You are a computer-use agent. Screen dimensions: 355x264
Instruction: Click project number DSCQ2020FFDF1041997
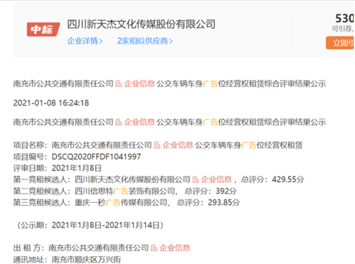click(97, 157)
